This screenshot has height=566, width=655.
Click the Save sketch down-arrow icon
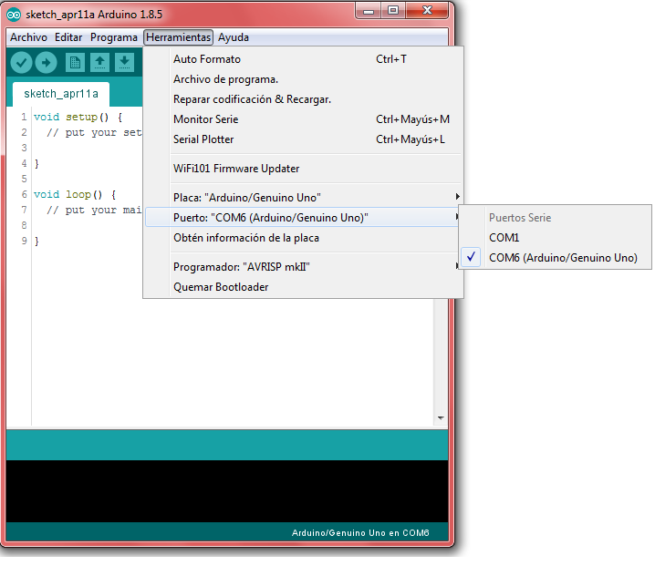[124, 62]
